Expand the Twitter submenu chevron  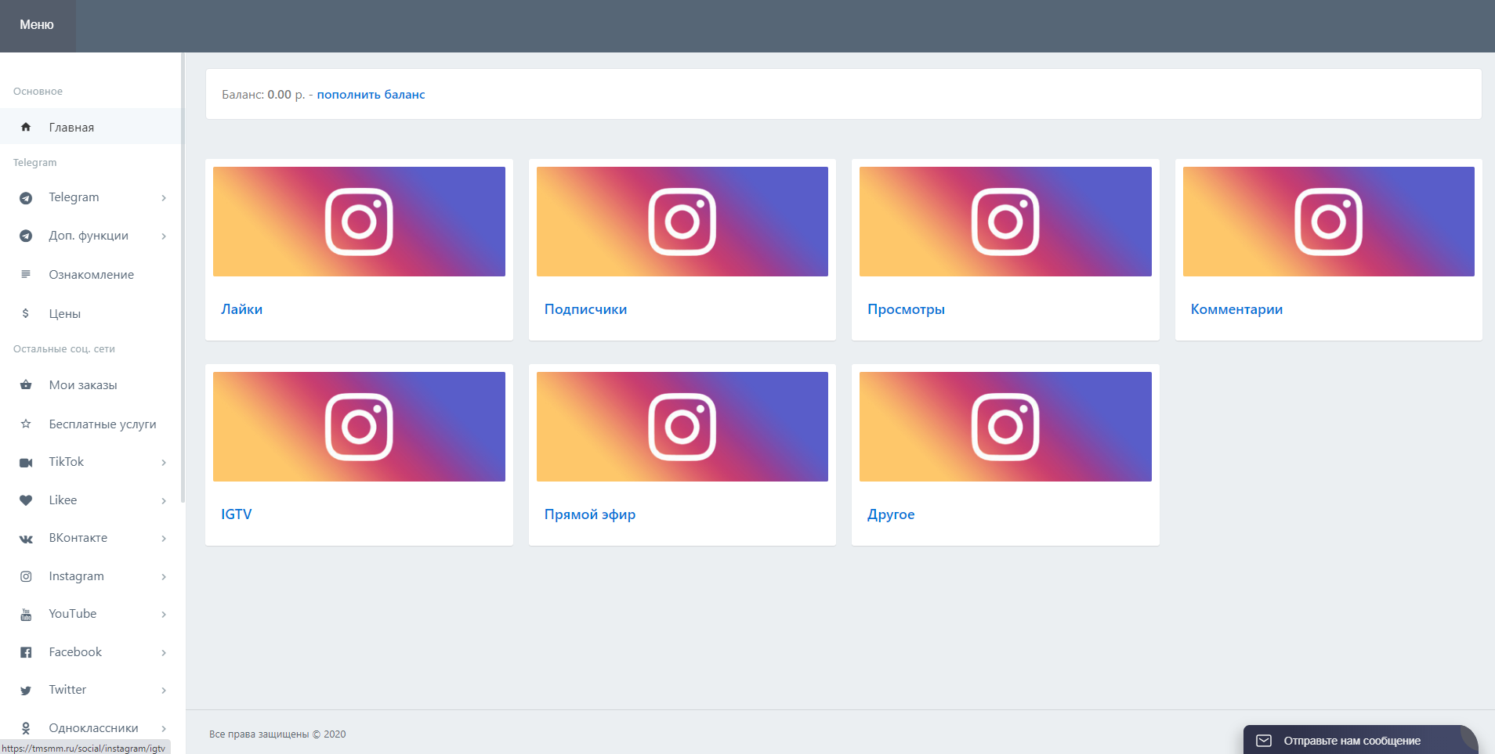tap(164, 691)
